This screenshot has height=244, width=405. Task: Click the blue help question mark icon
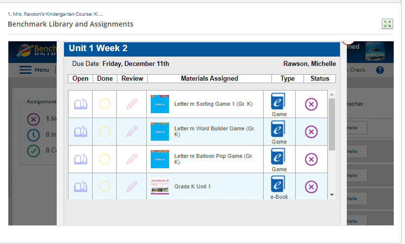pyautogui.click(x=379, y=70)
